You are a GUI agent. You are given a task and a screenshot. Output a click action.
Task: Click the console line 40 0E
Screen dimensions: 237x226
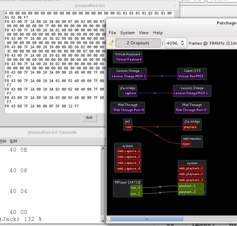click(18, 150)
